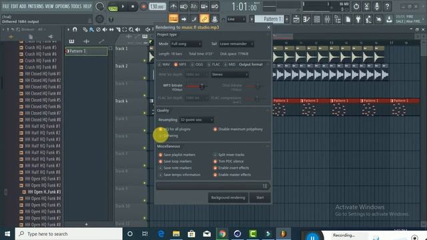
Task: Toggle the typing keyboard to piano icon
Action: [x=173, y=19]
